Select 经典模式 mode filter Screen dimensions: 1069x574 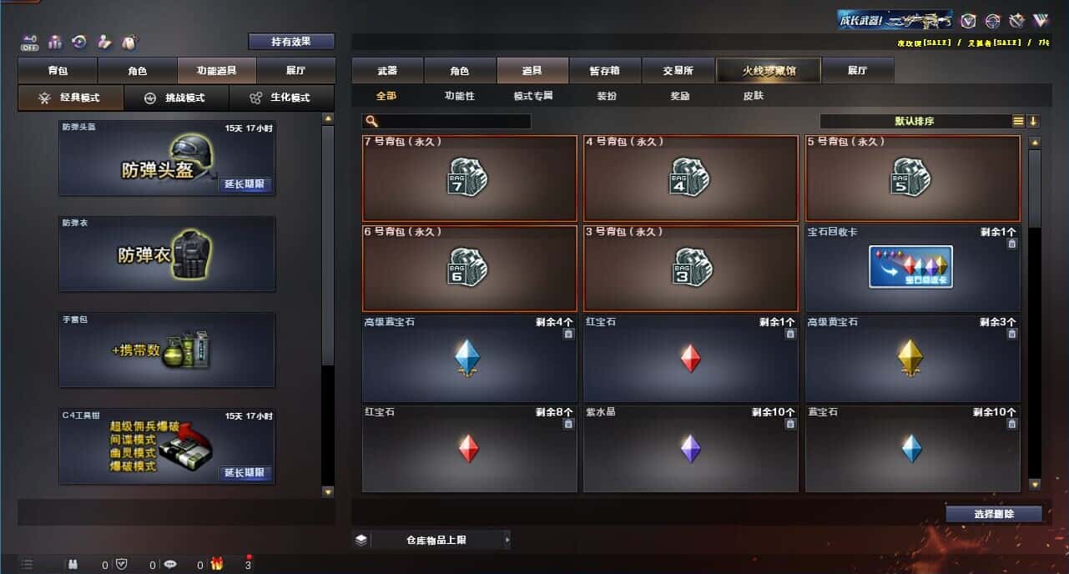pyautogui.click(x=71, y=98)
